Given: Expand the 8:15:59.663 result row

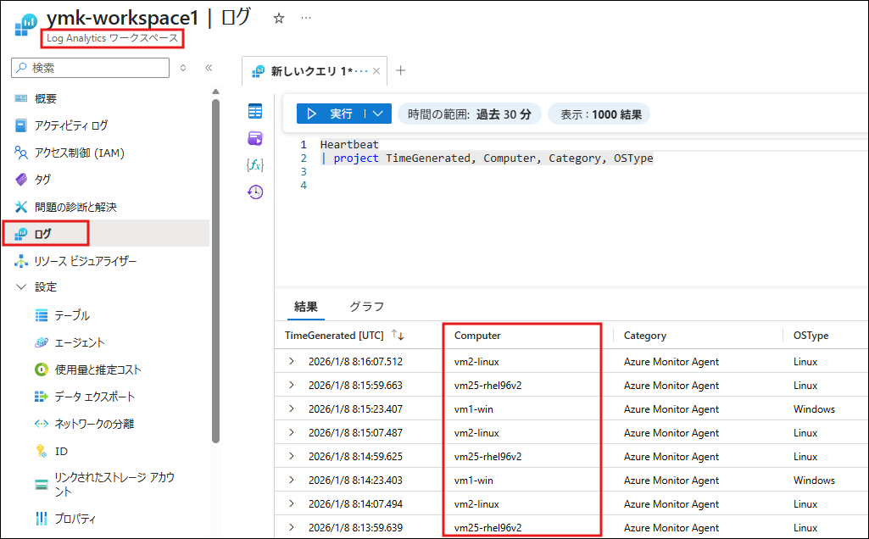Looking at the screenshot, I should click(x=292, y=385).
